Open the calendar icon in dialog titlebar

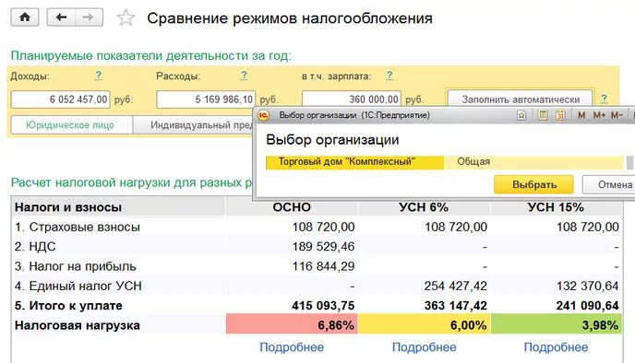560,115
